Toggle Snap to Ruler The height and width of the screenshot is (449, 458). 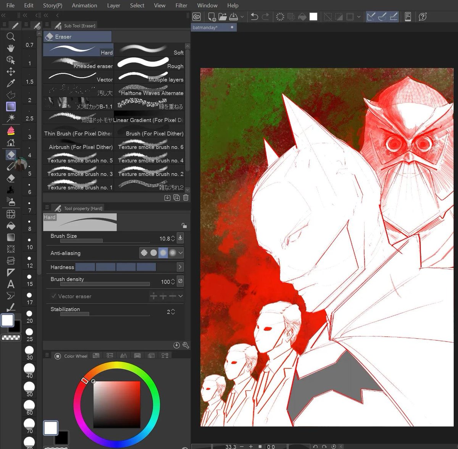click(x=371, y=17)
